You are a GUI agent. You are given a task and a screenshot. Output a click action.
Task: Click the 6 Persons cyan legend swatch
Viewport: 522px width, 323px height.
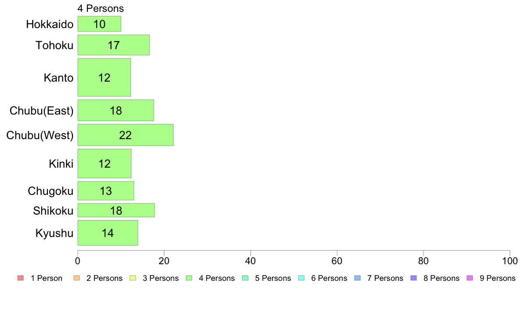301,278
